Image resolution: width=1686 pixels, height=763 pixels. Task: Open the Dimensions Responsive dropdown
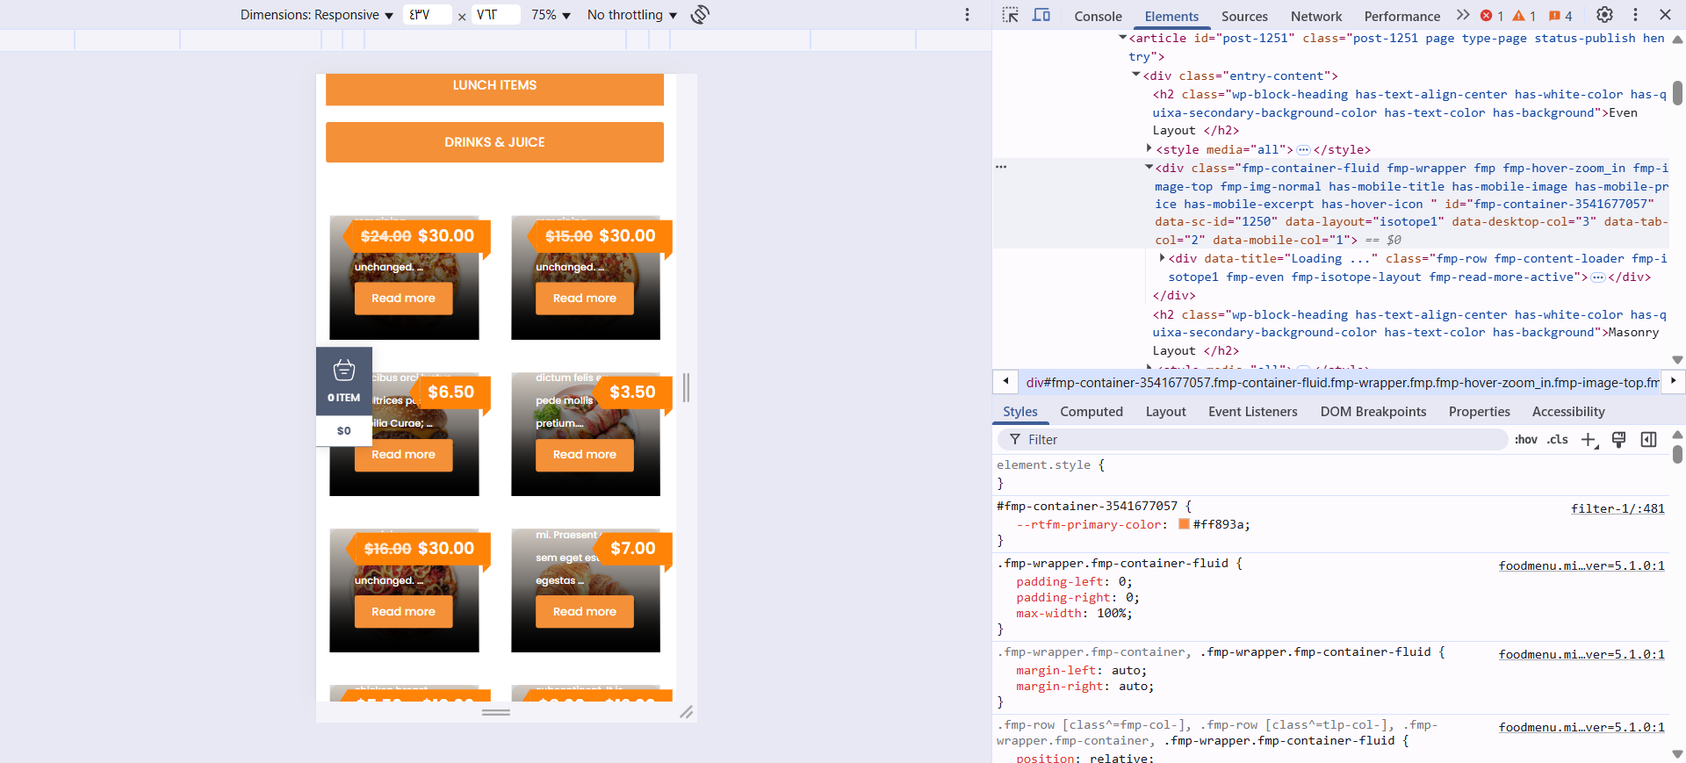tap(316, 15)
